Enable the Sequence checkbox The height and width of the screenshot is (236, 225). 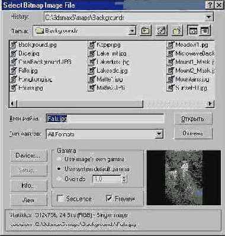click(x=60, y=198)
